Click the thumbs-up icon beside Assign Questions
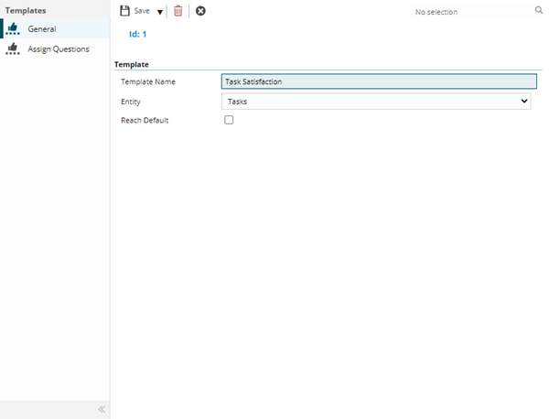The height and width of the screenshot is (419, 549). point(13,49)
